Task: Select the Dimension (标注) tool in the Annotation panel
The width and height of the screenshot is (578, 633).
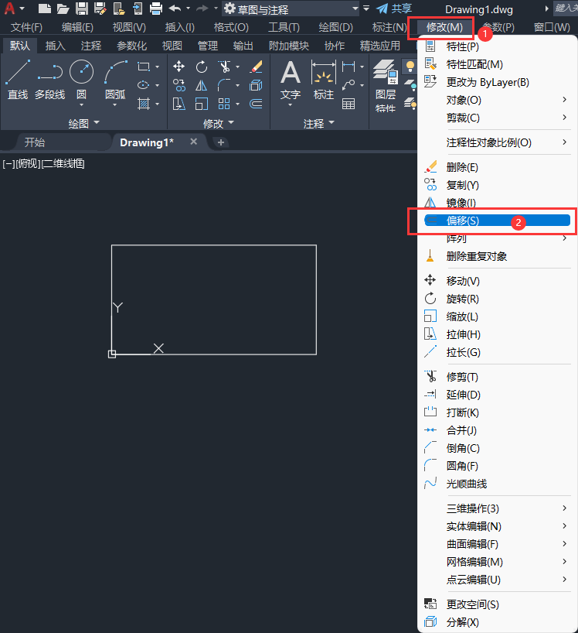Action: click(x=324, y=80)
